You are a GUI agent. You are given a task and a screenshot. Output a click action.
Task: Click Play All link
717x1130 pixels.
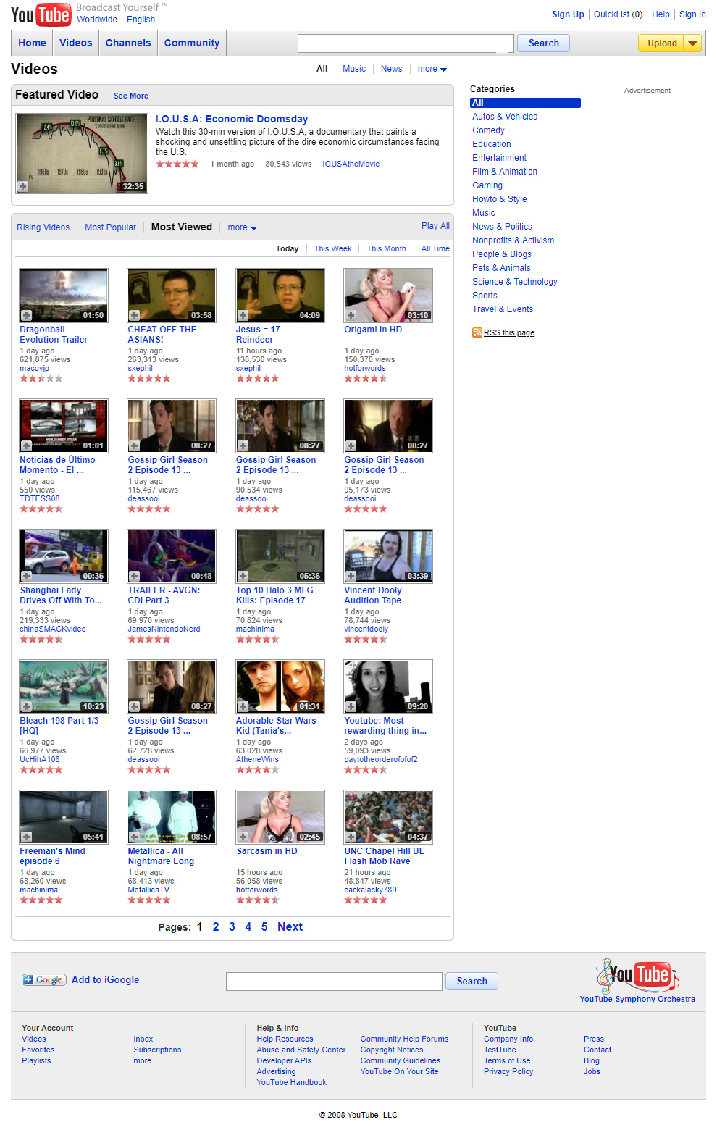pyautogui.click(x=435, y=226)
